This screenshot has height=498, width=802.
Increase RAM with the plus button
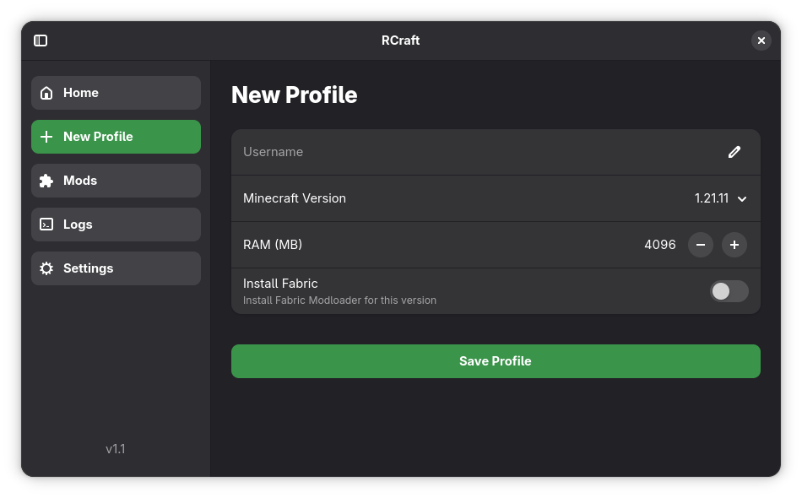pyautogui.click(x=734, y=245)
